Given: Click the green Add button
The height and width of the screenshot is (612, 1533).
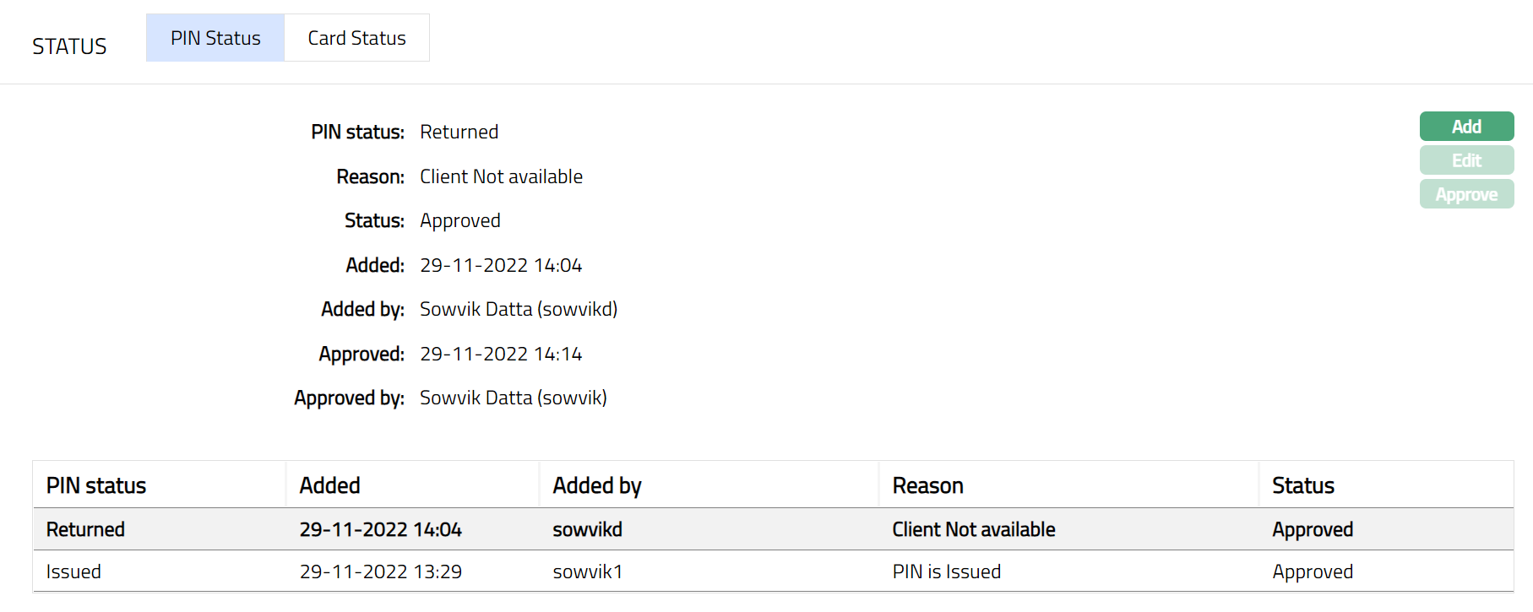Looking at the screenshot, I should click(1466, 127).
